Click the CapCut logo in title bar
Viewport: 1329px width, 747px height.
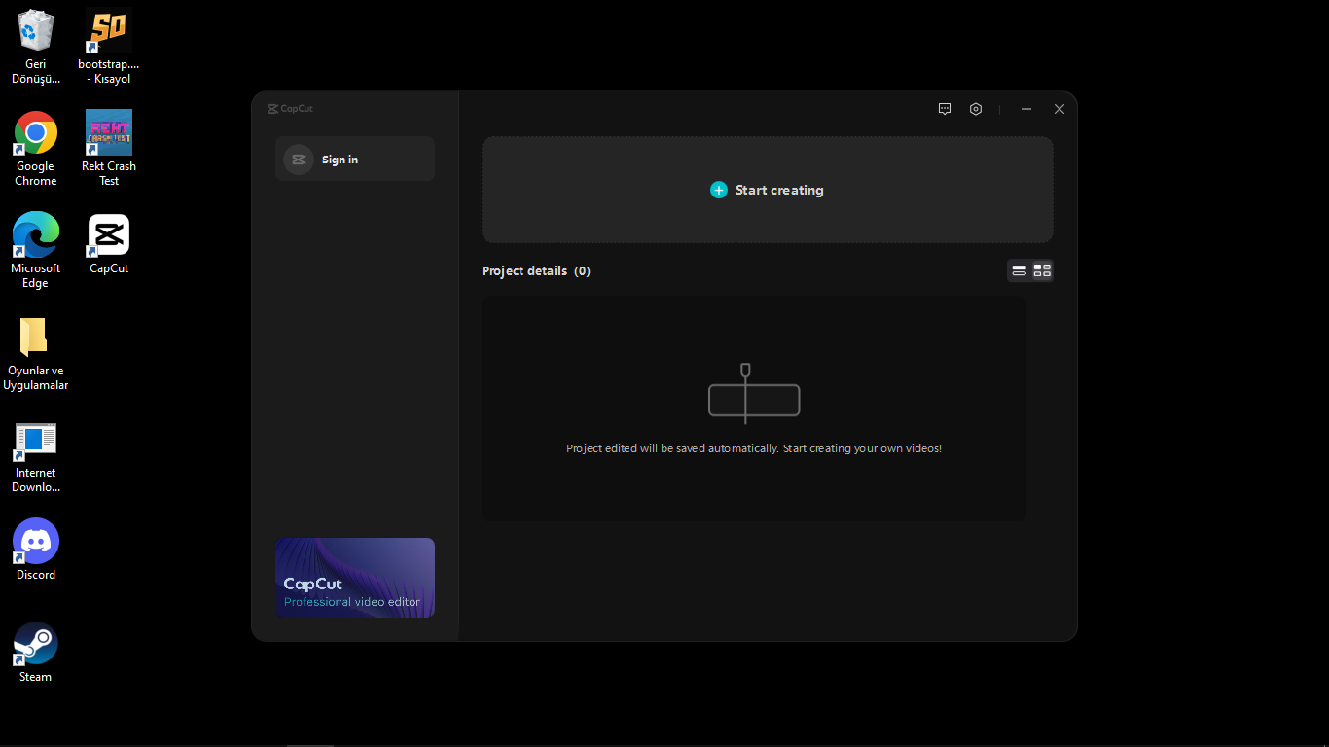click(x=290, y=109)
